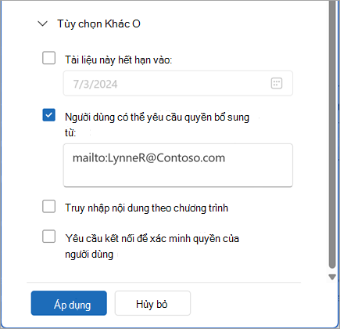This screenshot has width=340, height=329.
Task: Click the 'Tùy chọn Khác' heading text
Action: pos(98,23)
